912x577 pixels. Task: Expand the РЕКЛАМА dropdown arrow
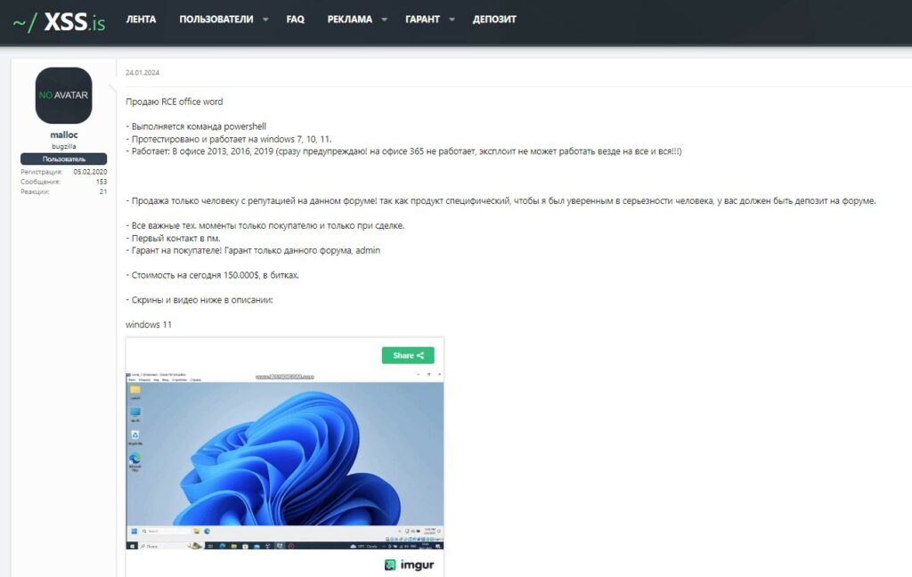(385, 20)
